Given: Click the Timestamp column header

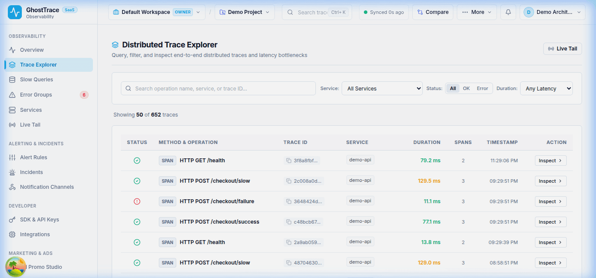Looking at the screenshot, I should pyautogui.click(x=502, y=142).
